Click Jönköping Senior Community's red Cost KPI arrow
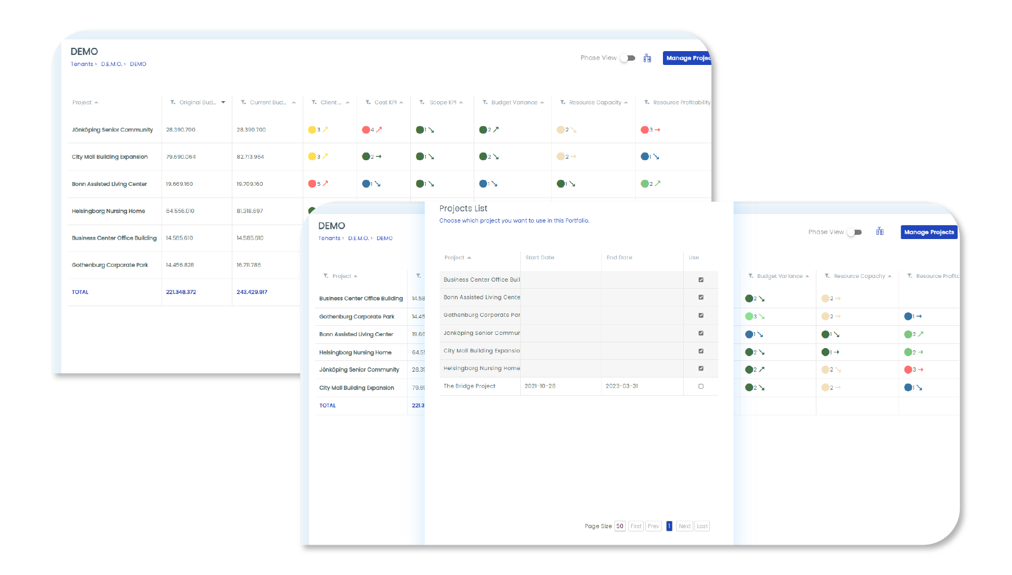The width and height of the screenshot is (1012, 575). pyautogui.click(x=379, y=129)
